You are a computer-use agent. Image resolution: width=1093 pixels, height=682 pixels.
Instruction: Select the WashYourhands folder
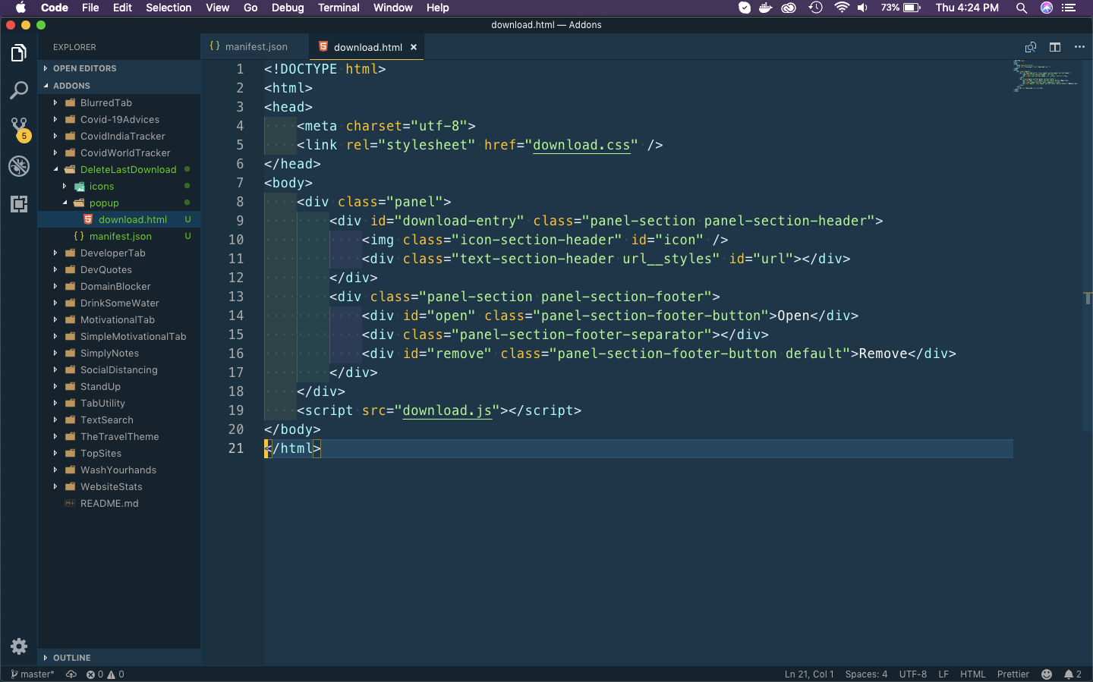pyautogui.click(x=119, y=470)
